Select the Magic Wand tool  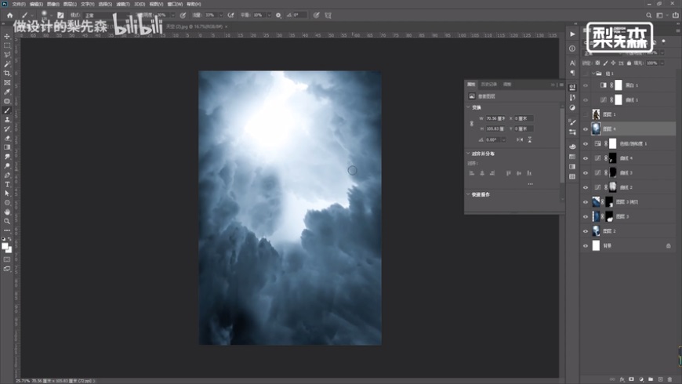pos(7,64)
